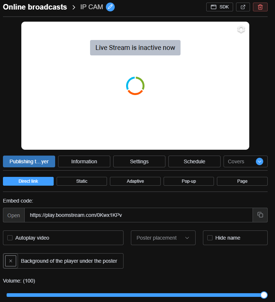Select Static embed type
275x302 pixels.
(x=82, y=181)
